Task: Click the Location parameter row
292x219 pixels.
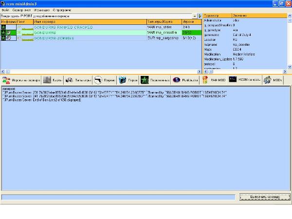Action: pyautogui.click(x=245, y=40)
